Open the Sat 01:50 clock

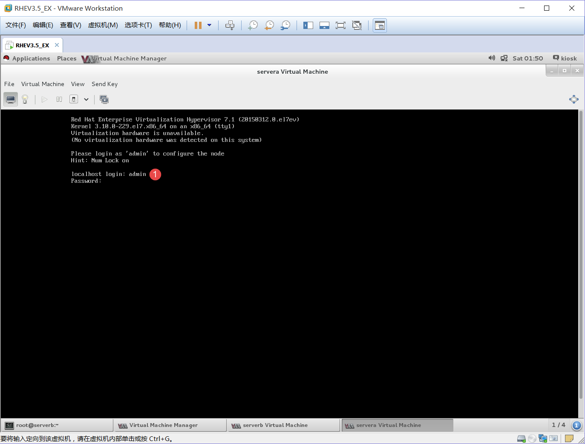[x=528, y=58]
